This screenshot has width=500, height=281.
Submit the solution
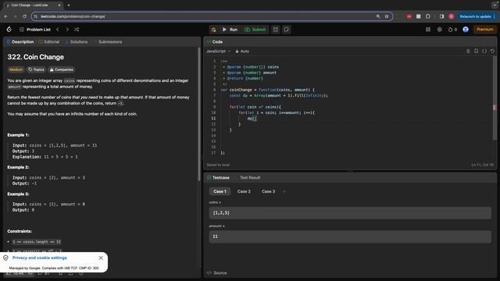[x=255, y=30]
